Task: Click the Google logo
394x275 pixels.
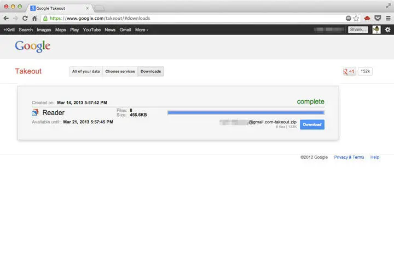Action: (x=32, y=47)
